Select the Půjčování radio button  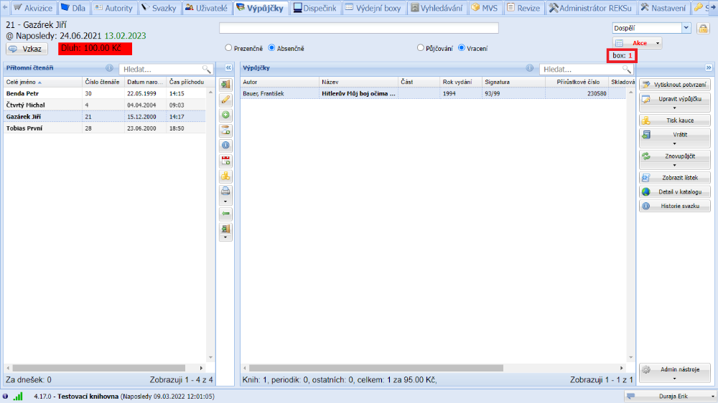[x=421, y=48]
